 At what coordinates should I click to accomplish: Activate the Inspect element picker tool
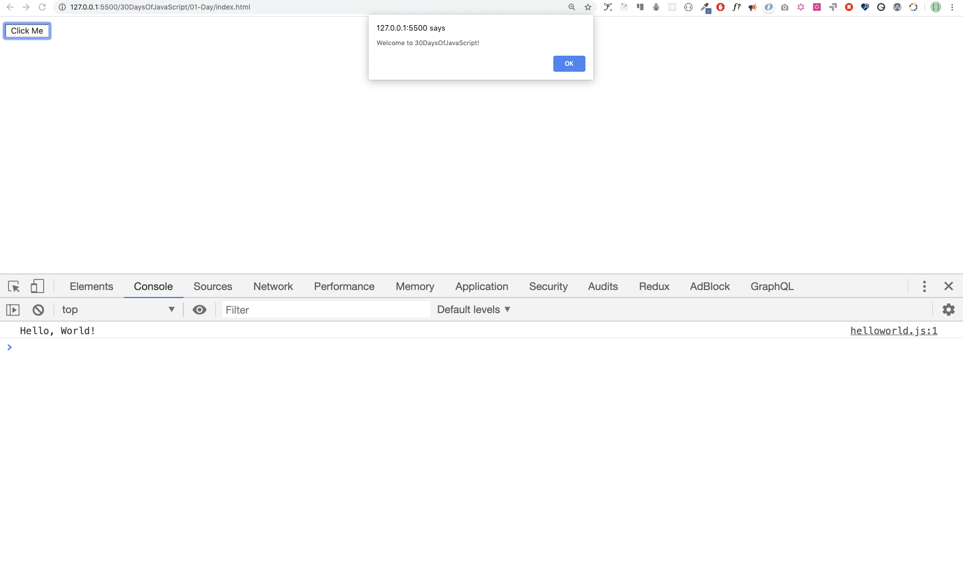(13, 286)
